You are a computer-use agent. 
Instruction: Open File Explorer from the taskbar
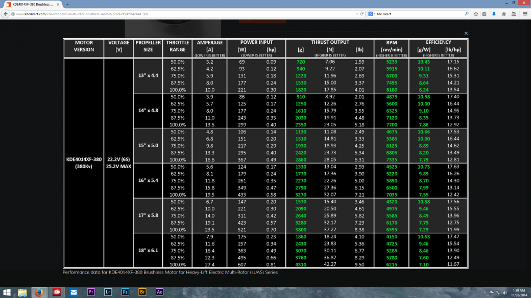[22, 292]
